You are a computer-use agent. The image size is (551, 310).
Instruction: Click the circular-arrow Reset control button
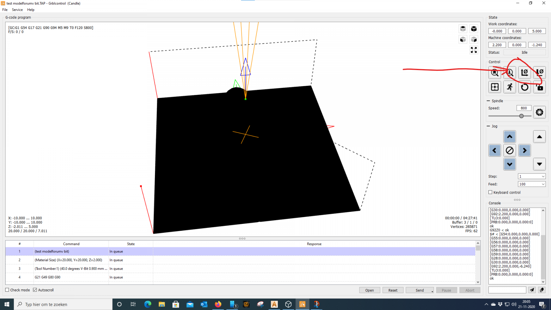click(524, 87)
